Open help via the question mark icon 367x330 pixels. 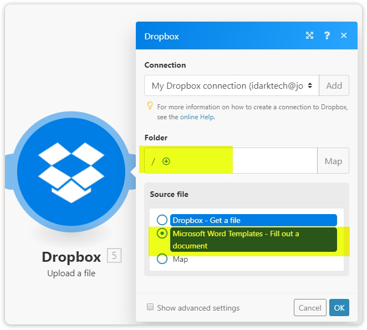click(x=327, y=35)
